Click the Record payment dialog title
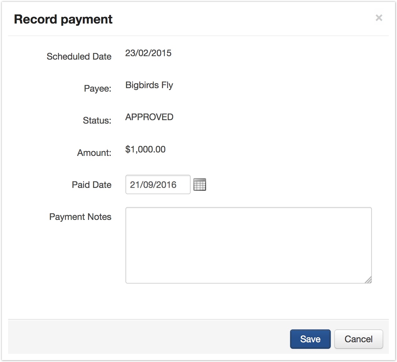This screenshot has height=362, width=397. [x=63, y=19]
